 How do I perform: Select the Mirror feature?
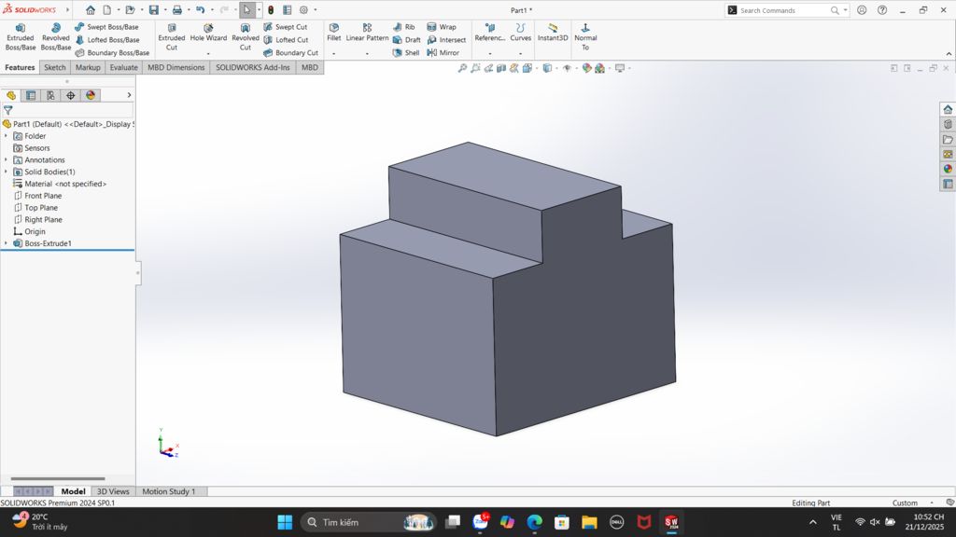(x=443, y=52)
